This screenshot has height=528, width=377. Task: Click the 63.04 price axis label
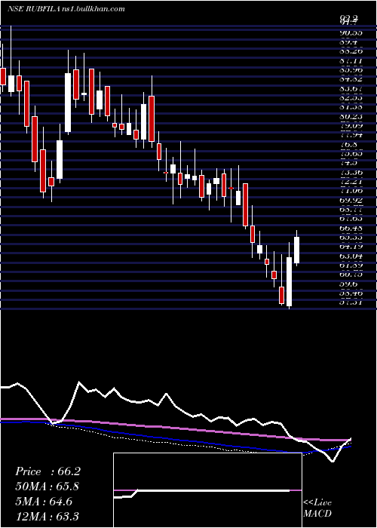(x=350, y=256)
